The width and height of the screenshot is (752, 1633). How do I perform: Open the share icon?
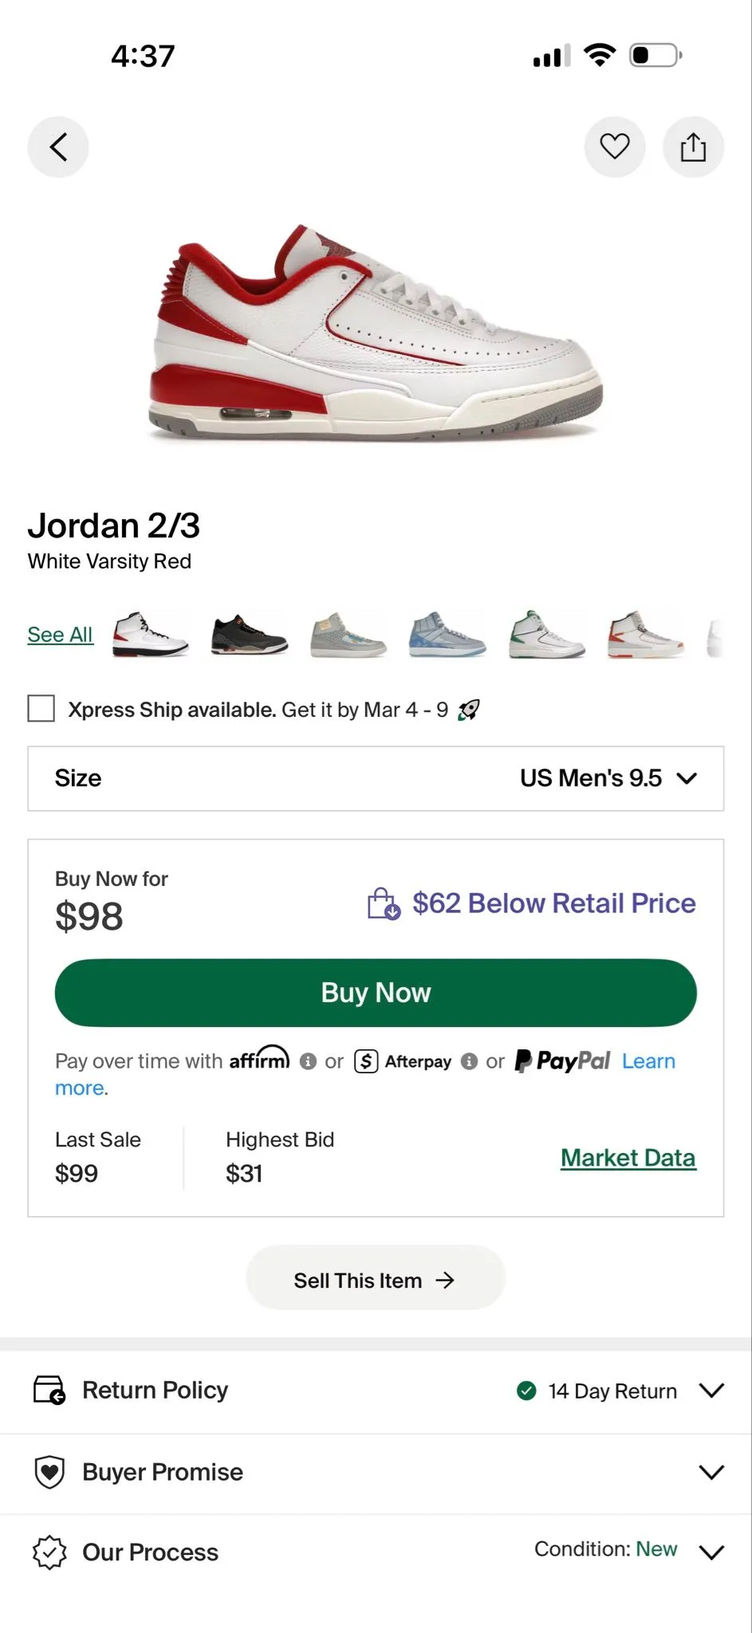tap(693, 147)
